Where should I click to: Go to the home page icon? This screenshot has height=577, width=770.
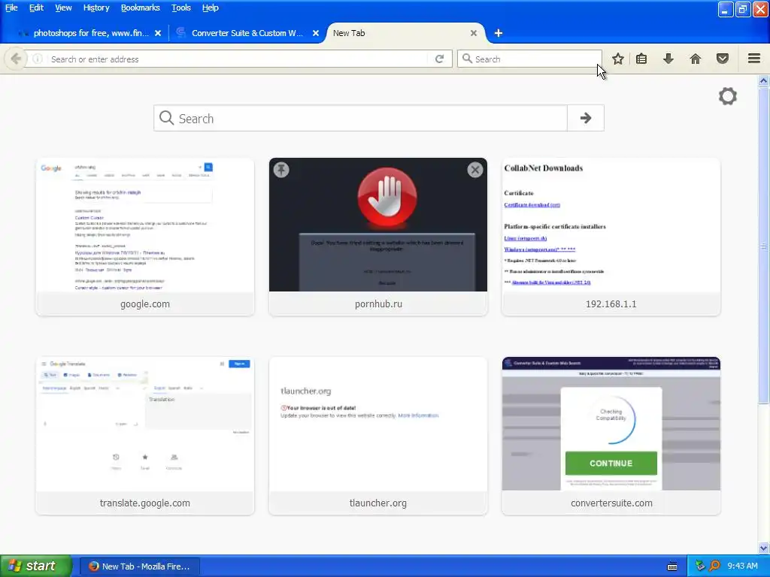point(696,59)
